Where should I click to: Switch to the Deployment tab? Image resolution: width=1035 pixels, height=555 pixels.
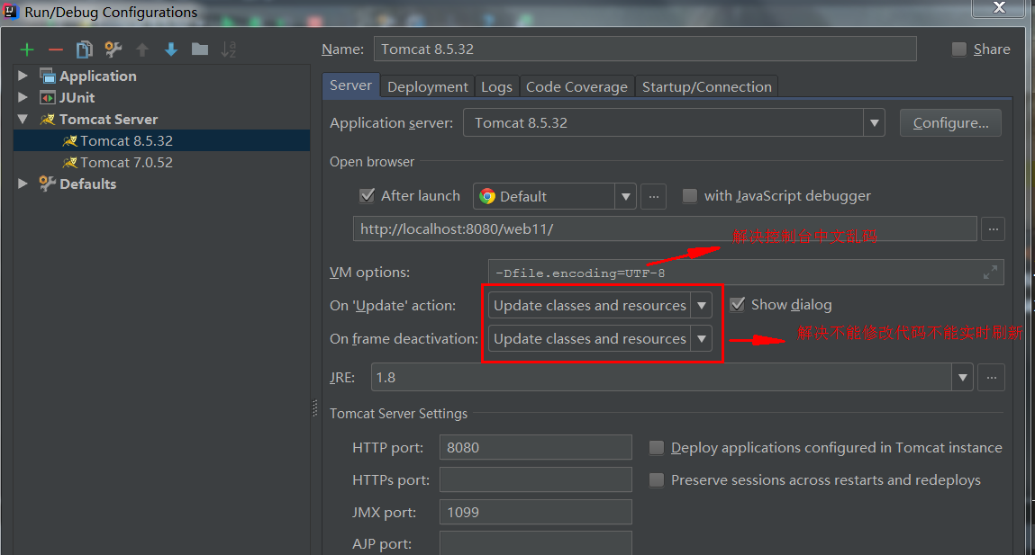(x=428, y=87)
